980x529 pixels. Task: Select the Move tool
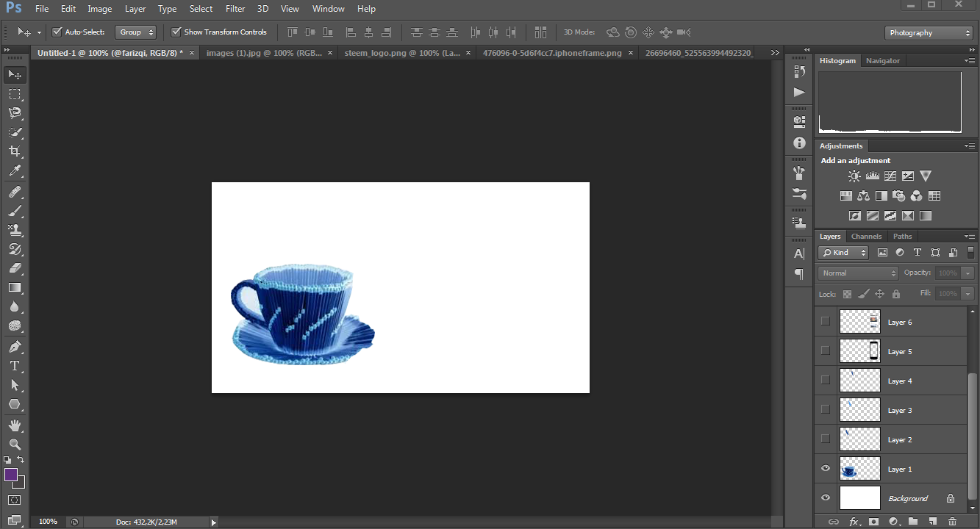click(15, 75)
